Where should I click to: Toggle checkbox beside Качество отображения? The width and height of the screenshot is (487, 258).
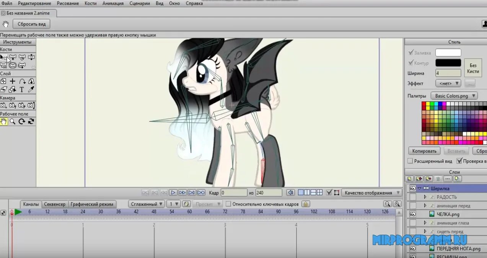pyautogui.click(x=329, y=193)
